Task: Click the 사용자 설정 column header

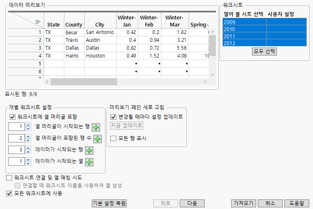Action: coord(281,14)
